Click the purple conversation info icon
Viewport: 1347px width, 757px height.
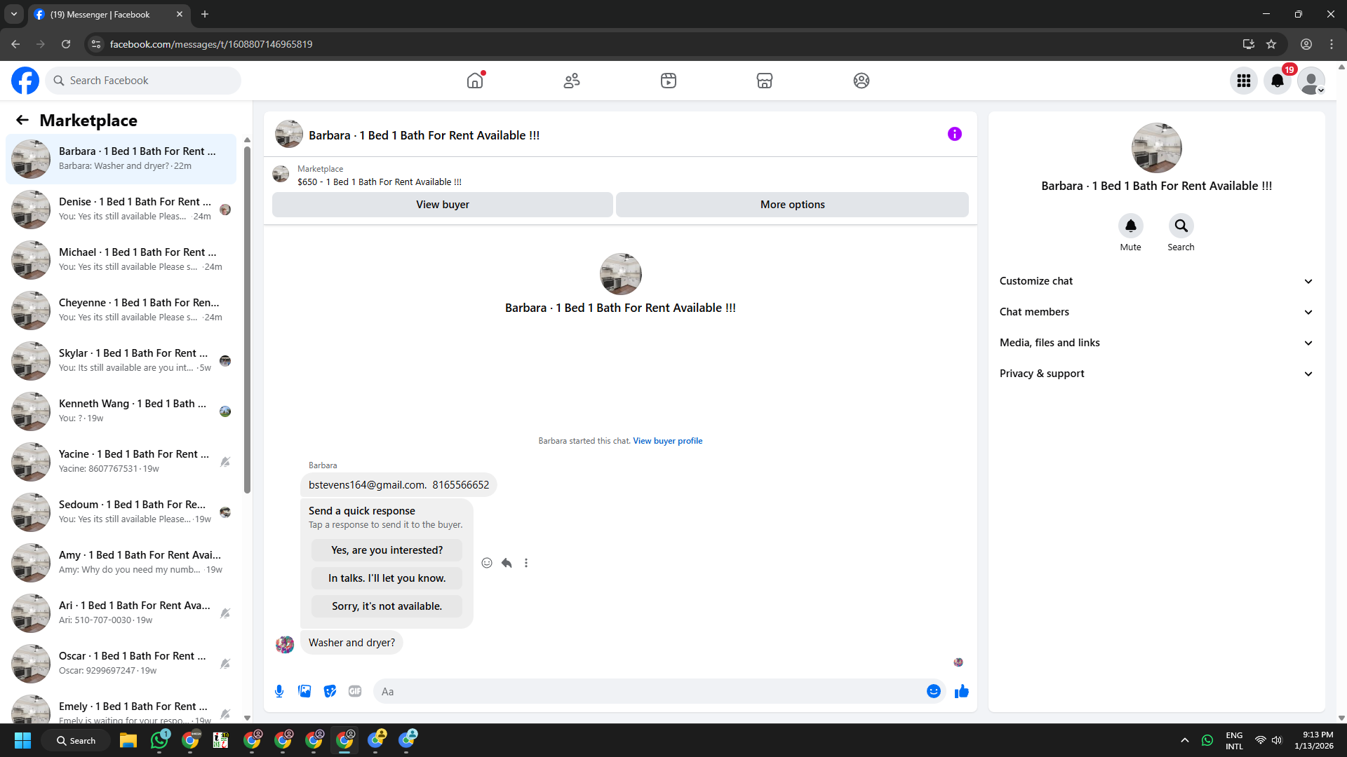[x=954, y=134]
